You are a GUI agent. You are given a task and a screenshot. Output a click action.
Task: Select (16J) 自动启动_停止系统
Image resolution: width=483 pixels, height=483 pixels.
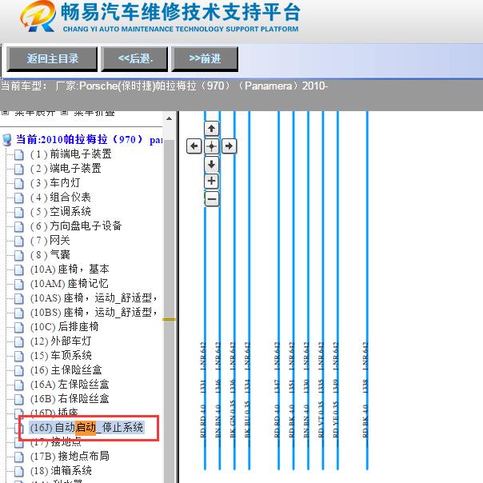[x=86, y=428]
